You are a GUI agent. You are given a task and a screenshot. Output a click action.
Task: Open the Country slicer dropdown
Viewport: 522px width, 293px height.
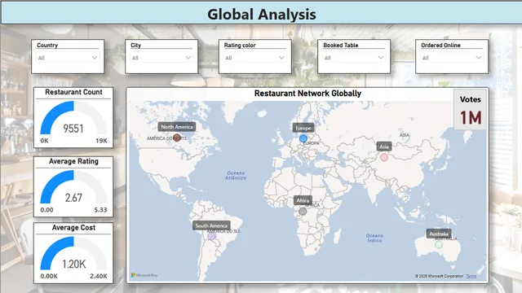tap(68, 58)
